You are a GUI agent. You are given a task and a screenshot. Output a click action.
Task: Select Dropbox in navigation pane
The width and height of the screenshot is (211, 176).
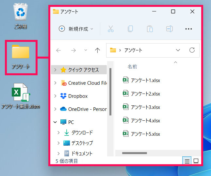click(78, 96)
